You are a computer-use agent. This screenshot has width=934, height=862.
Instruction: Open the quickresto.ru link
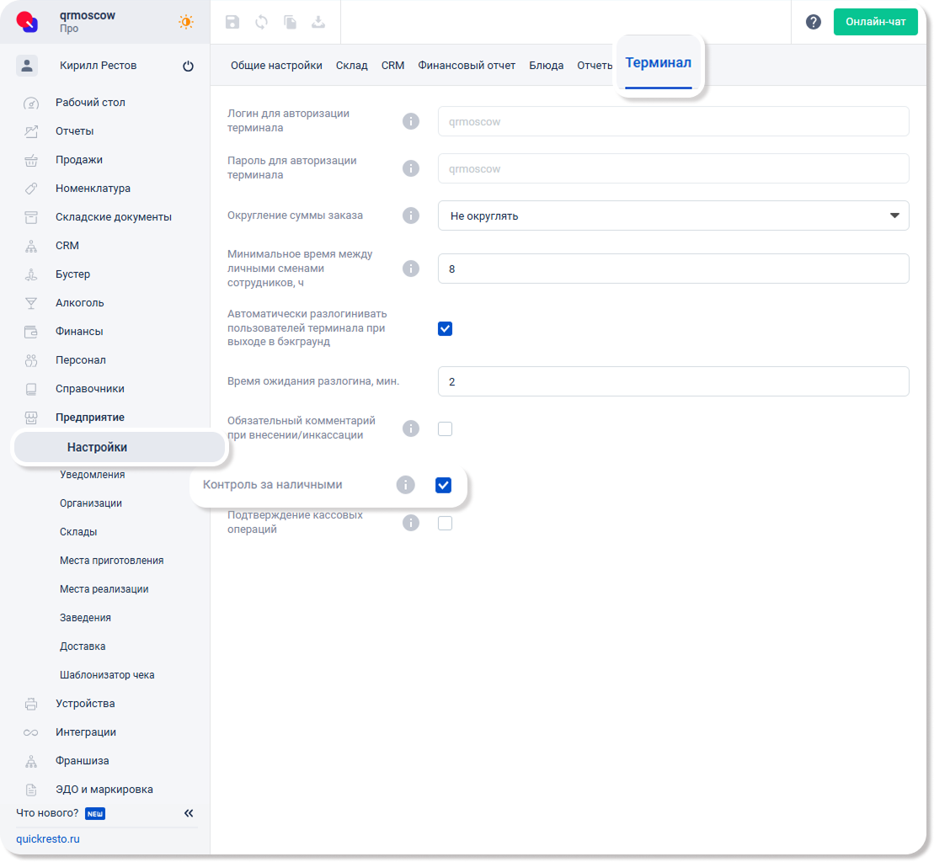(x=47, y=839)
